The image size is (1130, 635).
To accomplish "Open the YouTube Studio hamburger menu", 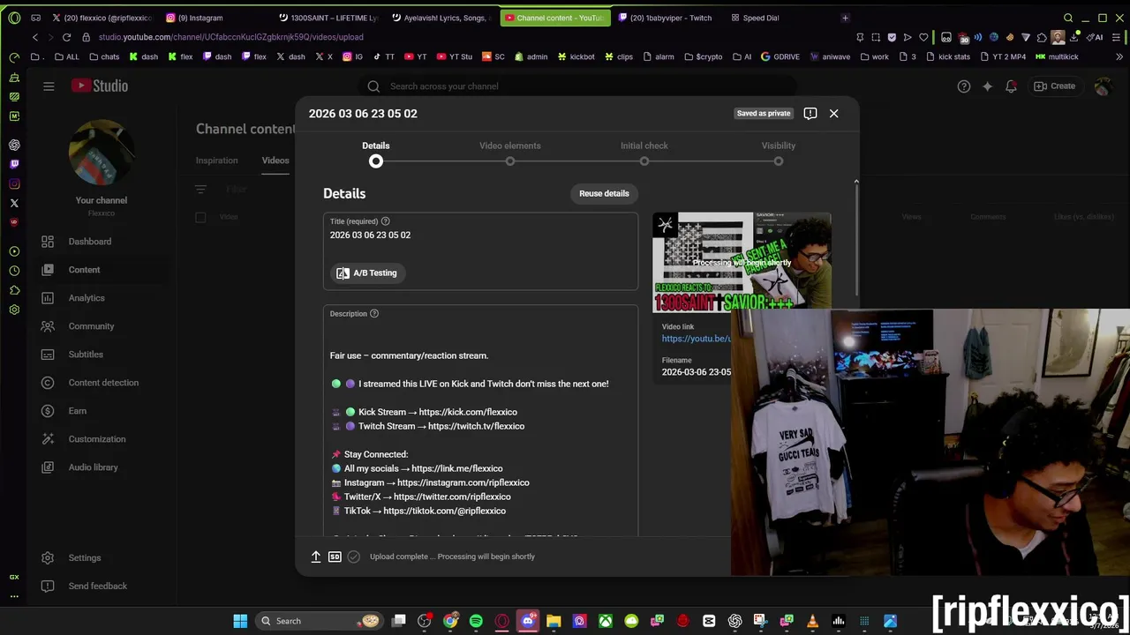I will coord(49,86).
